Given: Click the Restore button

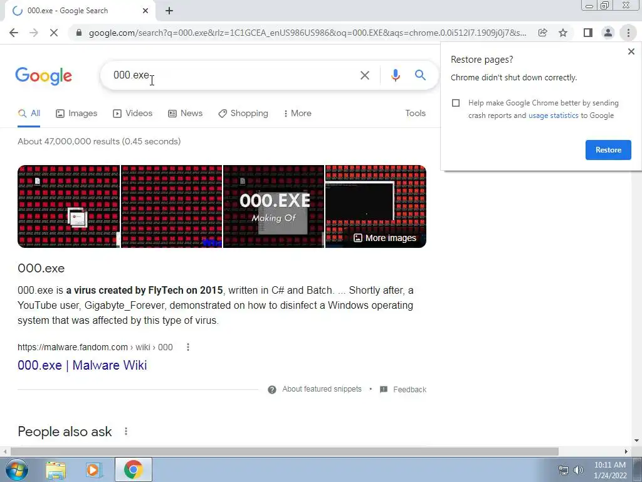Looking at the screenshot, I should 608,150.
